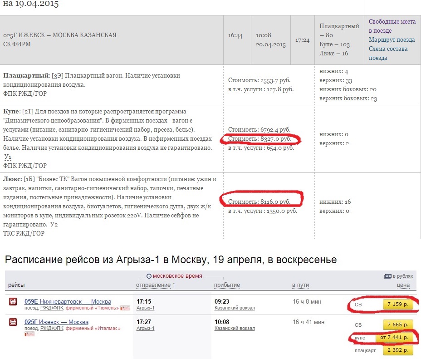The width and height of the screenshot is (421, 359).
Task: Open the Маршрут поезда link
Action: coord(392,40)
